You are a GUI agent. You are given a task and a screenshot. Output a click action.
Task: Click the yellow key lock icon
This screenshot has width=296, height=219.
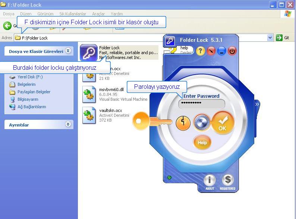point(183,123)
